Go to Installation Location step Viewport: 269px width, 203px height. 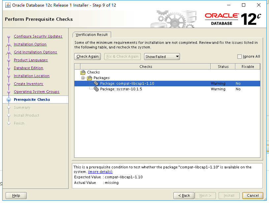point(32,76)
